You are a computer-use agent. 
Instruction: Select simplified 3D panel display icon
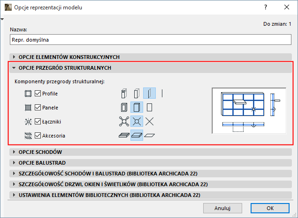(137, 107)
